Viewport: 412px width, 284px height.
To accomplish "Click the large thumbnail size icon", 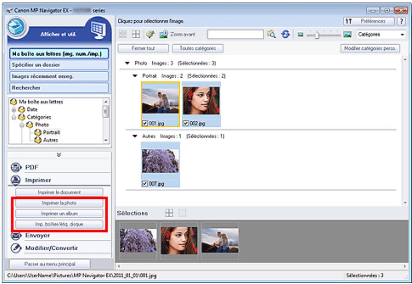I will (347, 34).
